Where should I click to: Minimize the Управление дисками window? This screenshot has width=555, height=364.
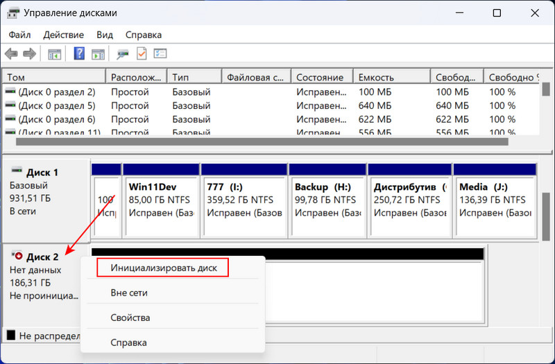coord(459,13)
